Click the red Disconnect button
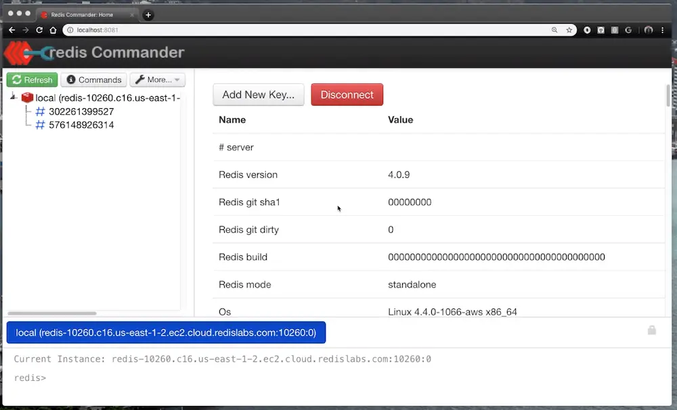This screenshot has height=410, width=677. [x=347, y=94]
